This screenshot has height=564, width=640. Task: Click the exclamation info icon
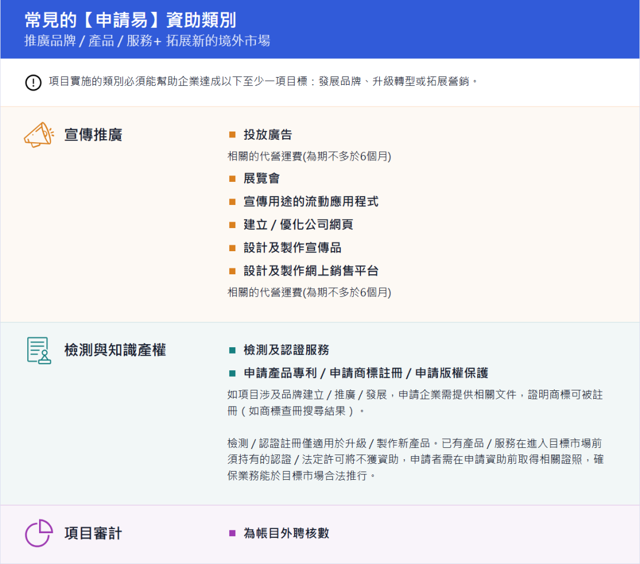click(33, 82)
